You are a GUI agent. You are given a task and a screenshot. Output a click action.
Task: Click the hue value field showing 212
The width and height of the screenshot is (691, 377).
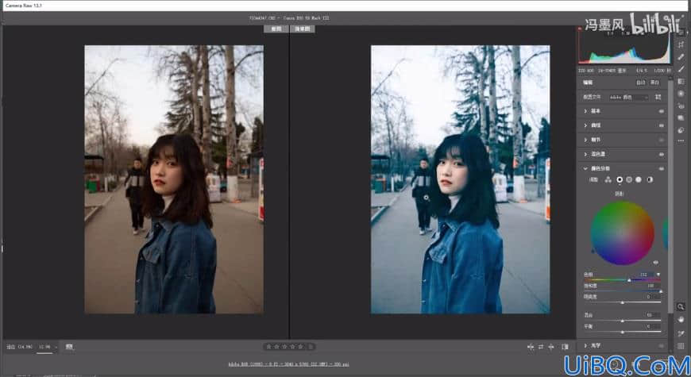[646, 275]
